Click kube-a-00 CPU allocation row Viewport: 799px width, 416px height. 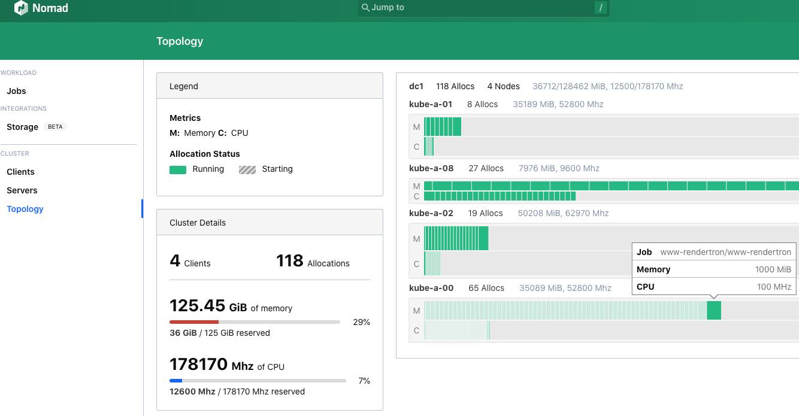coord(612,330)
